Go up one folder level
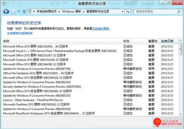Image resolution: width=184 pixels, height=129 pixels. pyautogui.click(x=24, y=12)
